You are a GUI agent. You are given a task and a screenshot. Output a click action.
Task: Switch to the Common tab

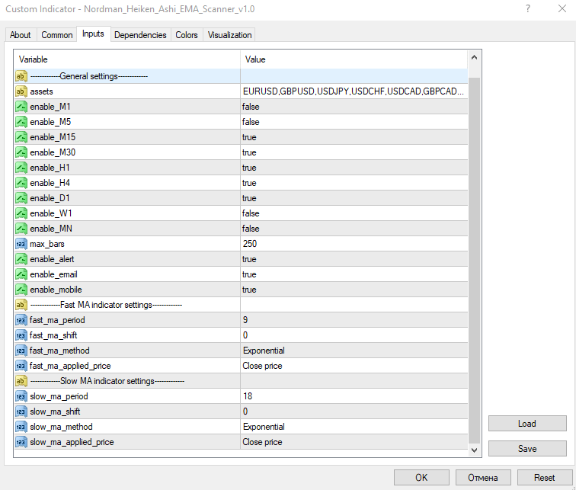coord(56,35)
